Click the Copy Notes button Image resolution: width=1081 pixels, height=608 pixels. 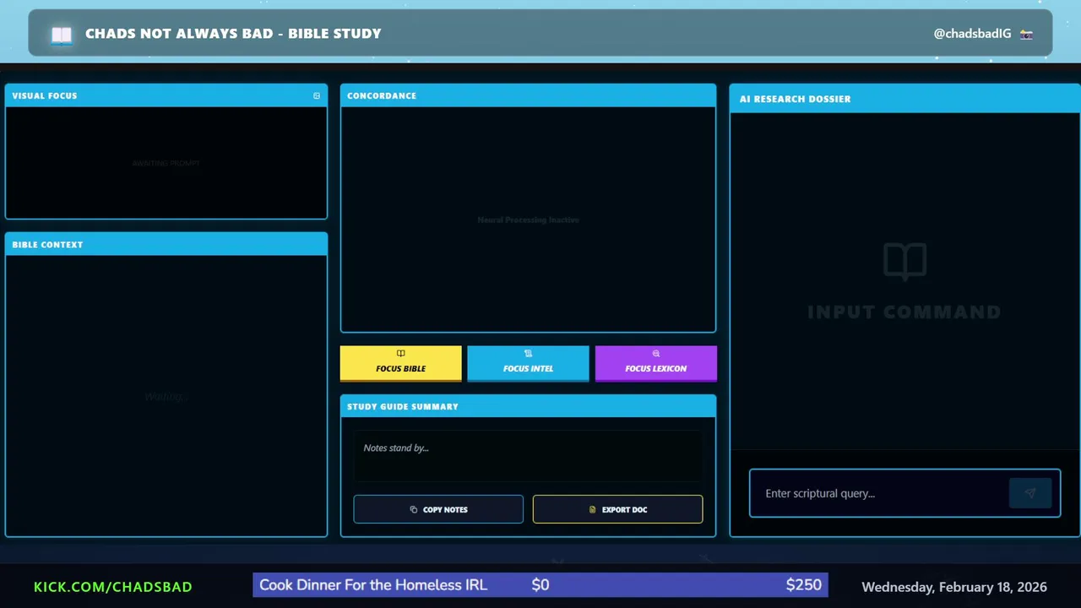pos(438,509)
